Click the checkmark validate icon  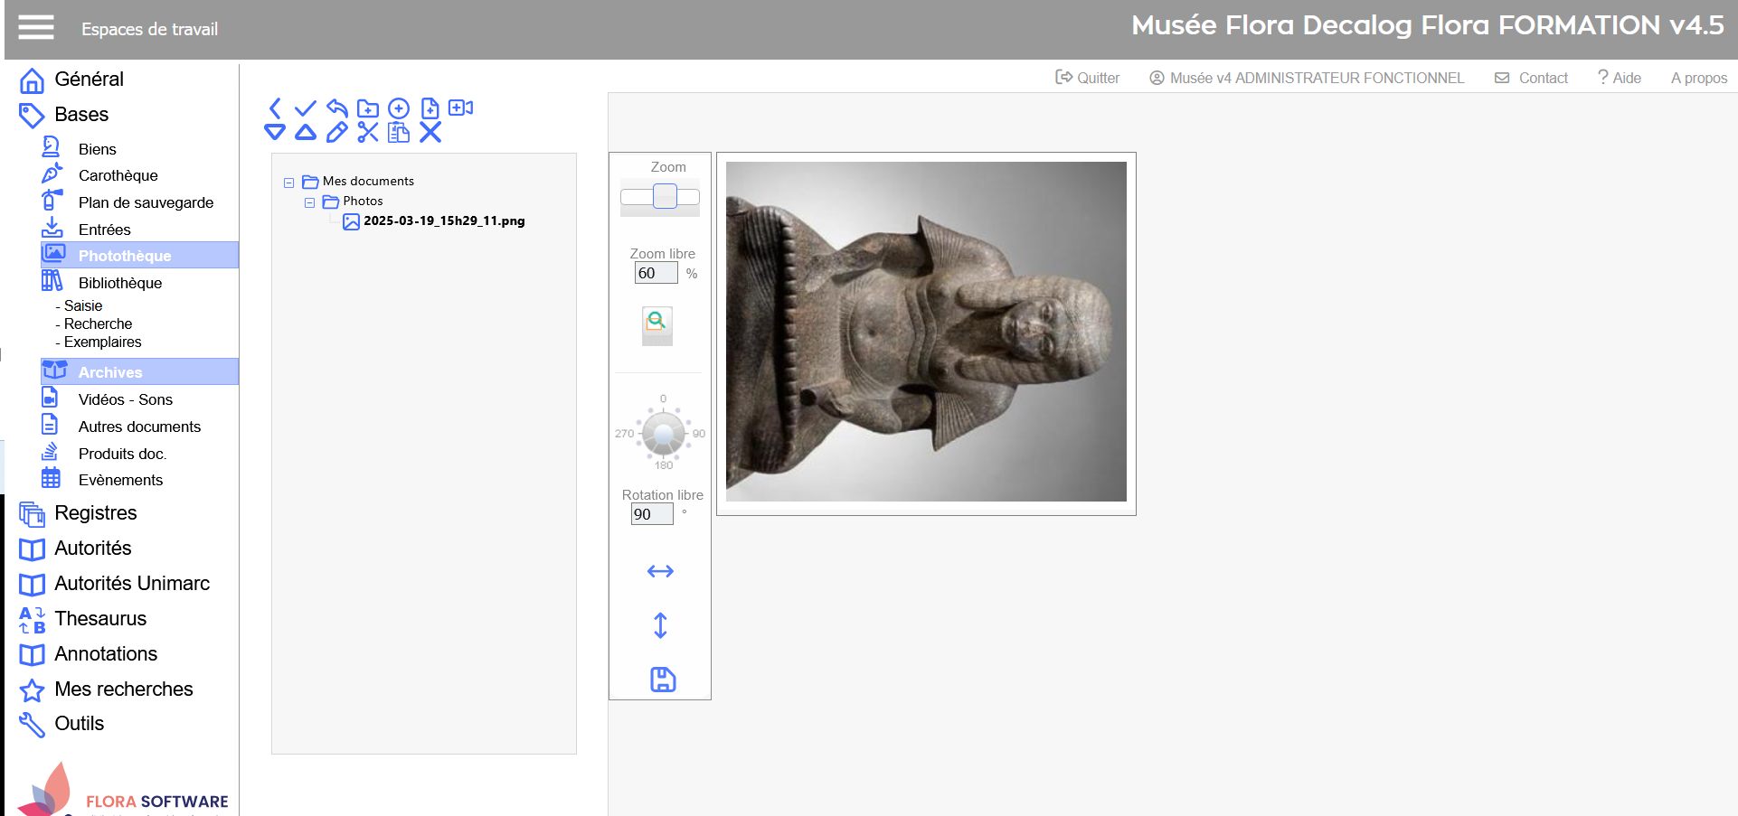306,108
